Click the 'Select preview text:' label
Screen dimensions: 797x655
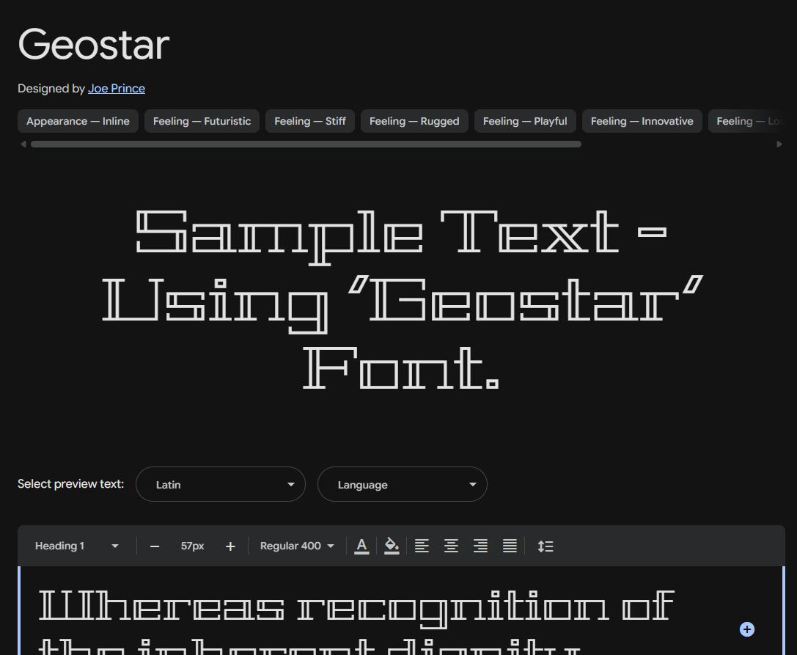click(70, 484)
